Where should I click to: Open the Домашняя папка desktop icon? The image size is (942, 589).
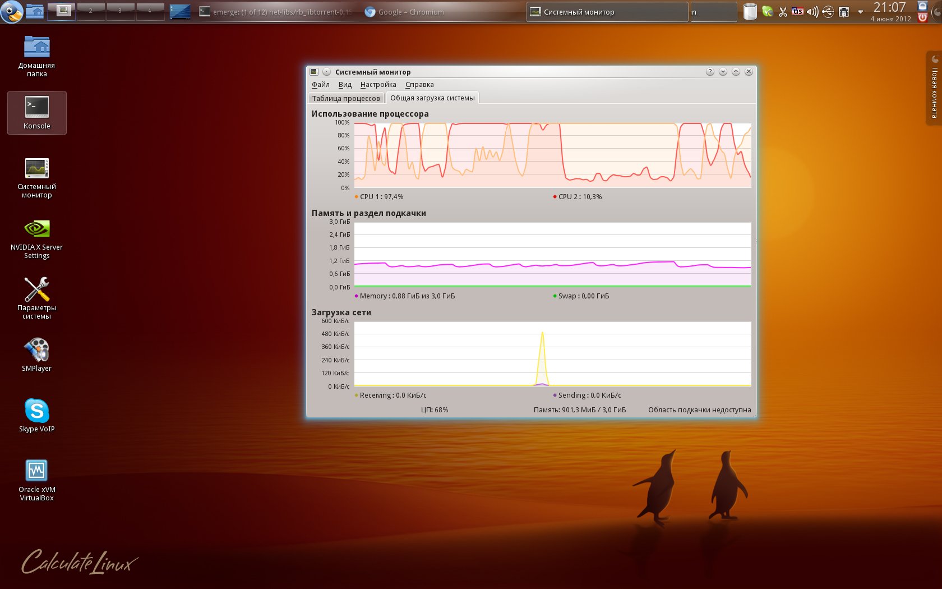click(37, 56)
